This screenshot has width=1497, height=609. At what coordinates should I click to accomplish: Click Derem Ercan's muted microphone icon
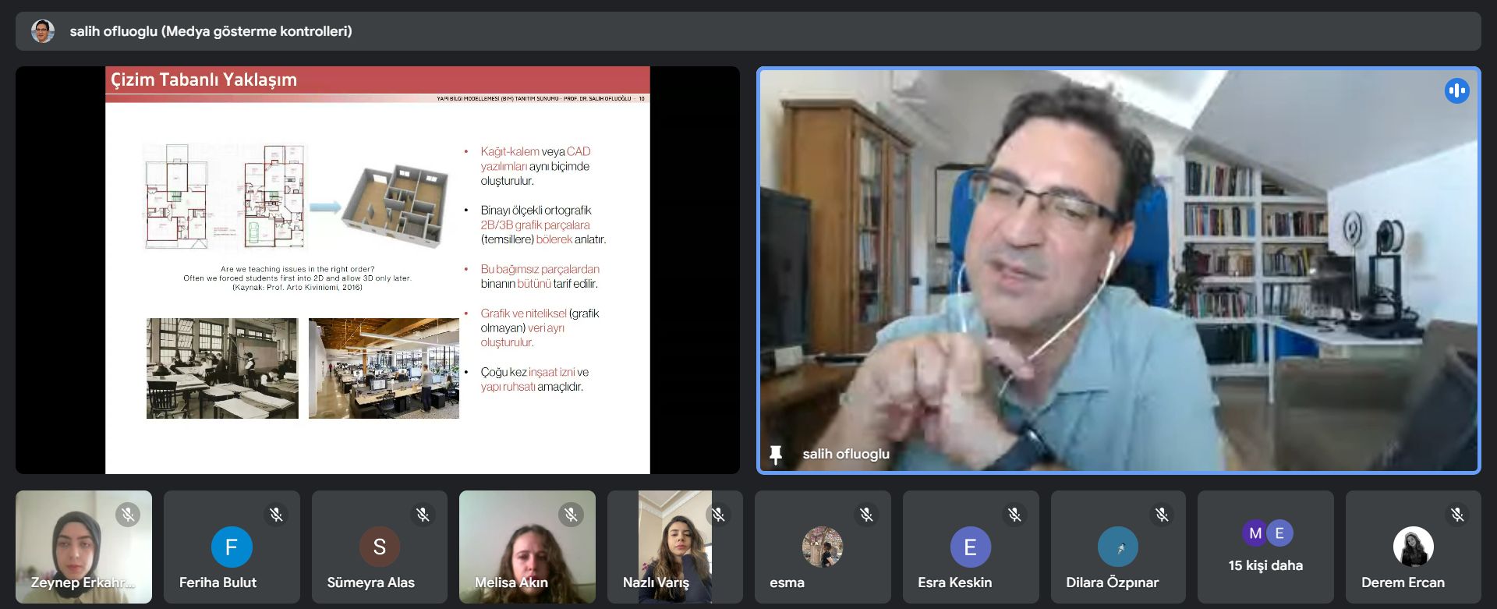[x=1457, y=515]
